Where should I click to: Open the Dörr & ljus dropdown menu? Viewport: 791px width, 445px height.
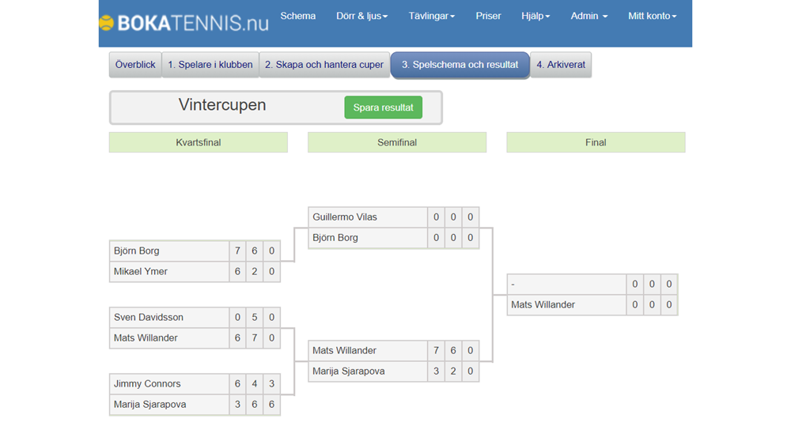[x=361, y=16]
